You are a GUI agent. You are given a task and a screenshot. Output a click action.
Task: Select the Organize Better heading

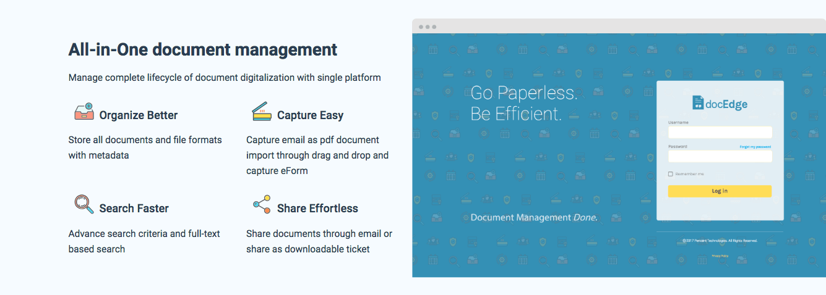click(138, 115)
